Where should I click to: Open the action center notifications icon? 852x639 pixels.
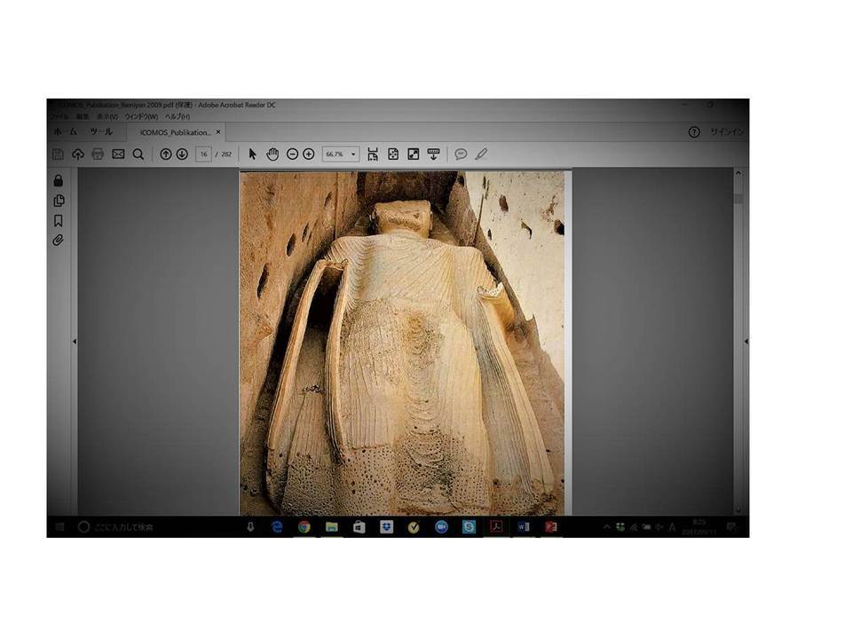732,527
